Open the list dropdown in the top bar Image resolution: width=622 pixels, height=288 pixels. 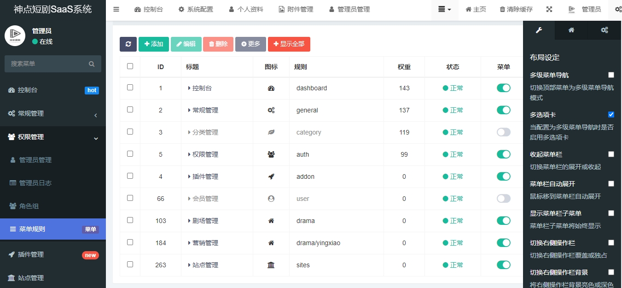[x=445, y=9]
